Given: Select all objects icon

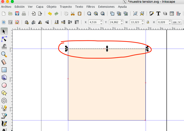Looking at the screenshot, I should point(4,22).
